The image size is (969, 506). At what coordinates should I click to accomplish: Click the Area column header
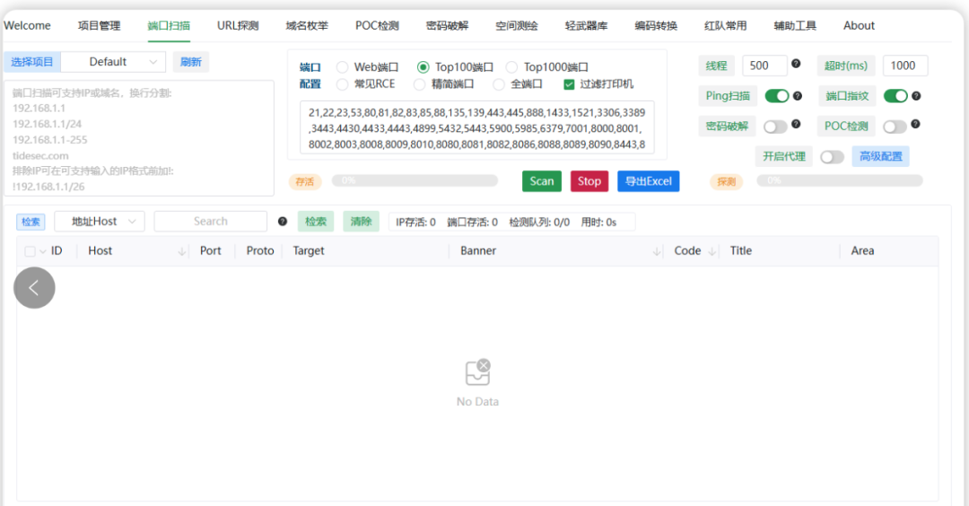point(862,251)
